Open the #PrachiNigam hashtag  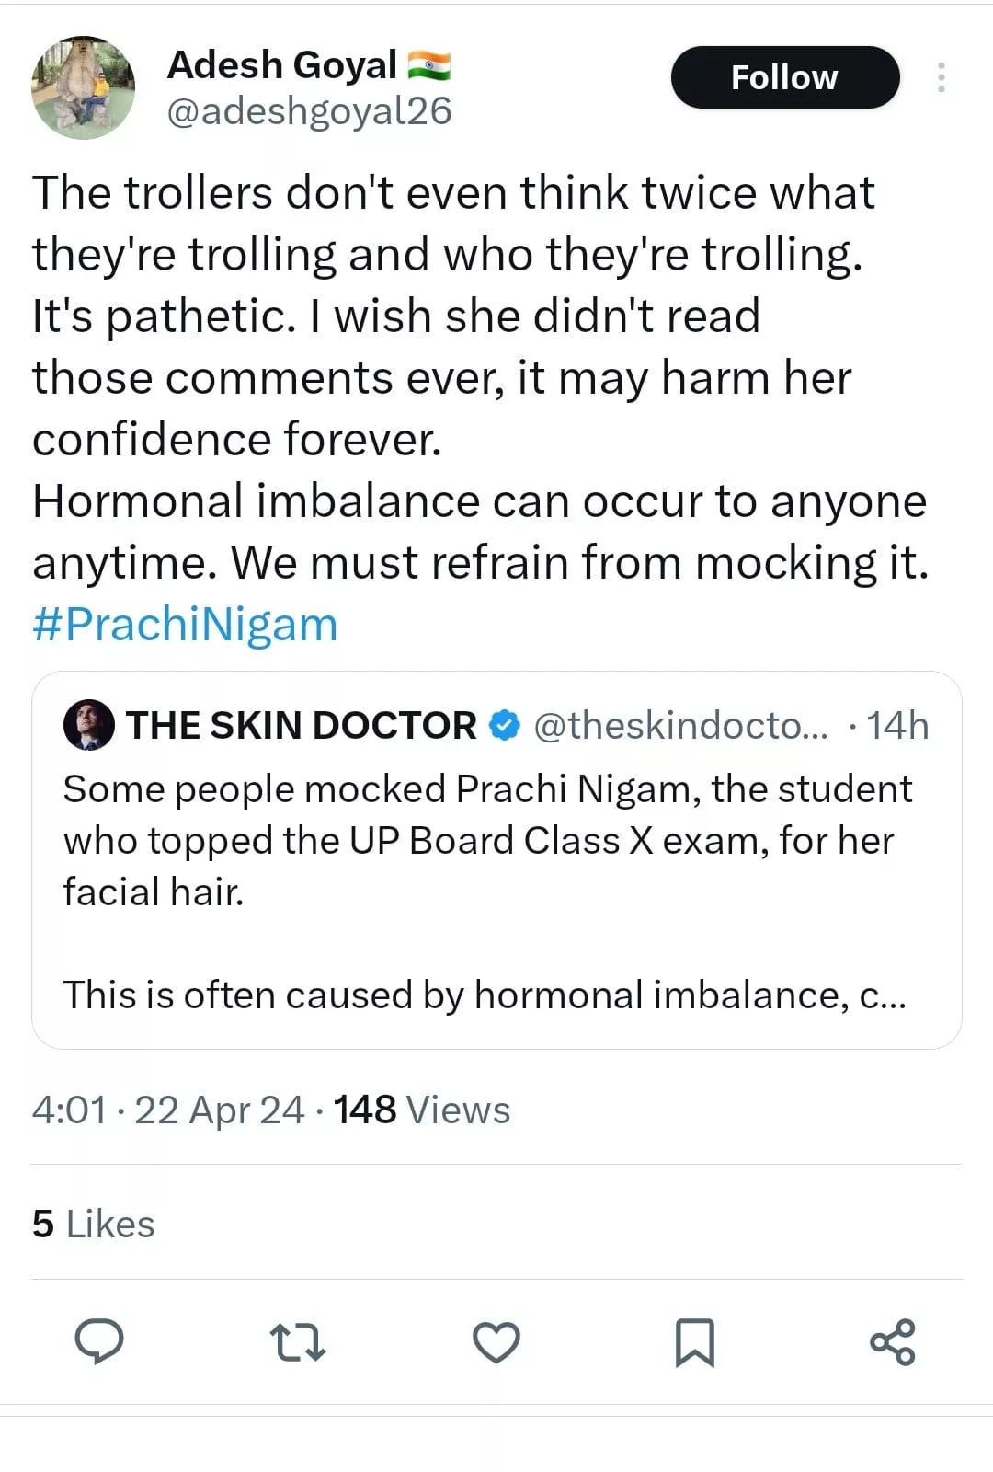[x=185, y=624]
